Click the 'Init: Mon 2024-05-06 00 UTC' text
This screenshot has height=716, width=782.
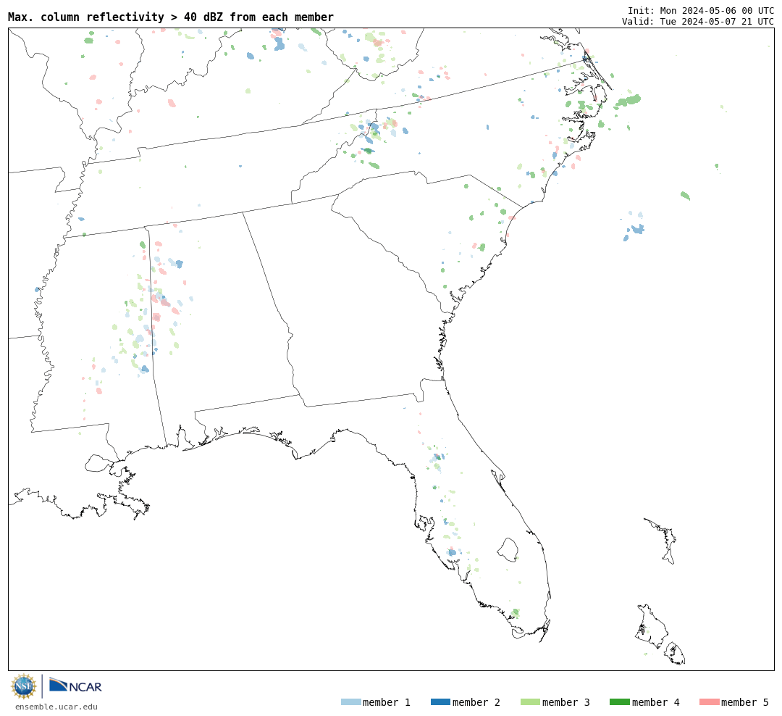701,10
